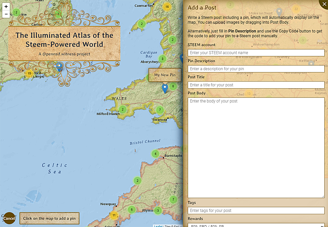The image size is (328, 227).
Task: Open the Rewards dropdown
Action: pos(256,225)
